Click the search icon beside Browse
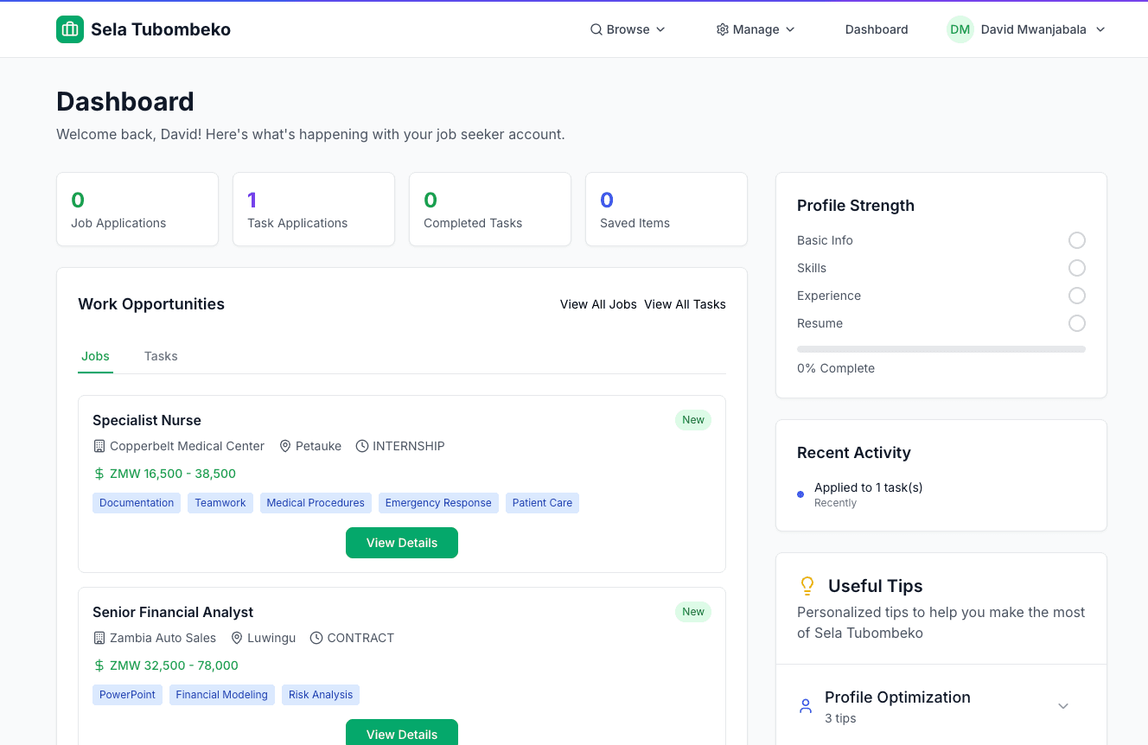Image resolution: width=1148 pixels, height=745 pixels. [596, 29]
